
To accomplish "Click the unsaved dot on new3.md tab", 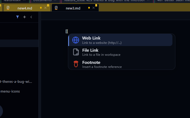I will click(x=89, y=8).
